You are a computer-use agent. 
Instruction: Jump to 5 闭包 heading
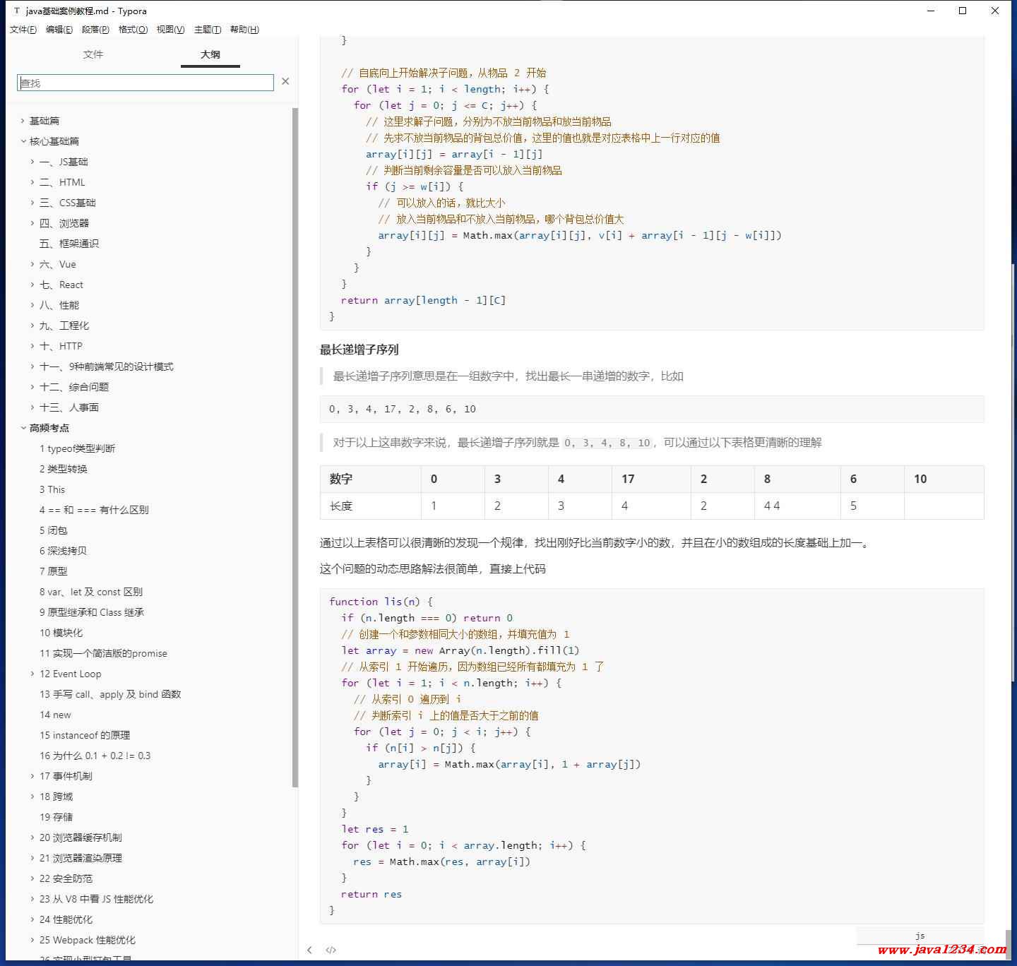pos(54,530)
